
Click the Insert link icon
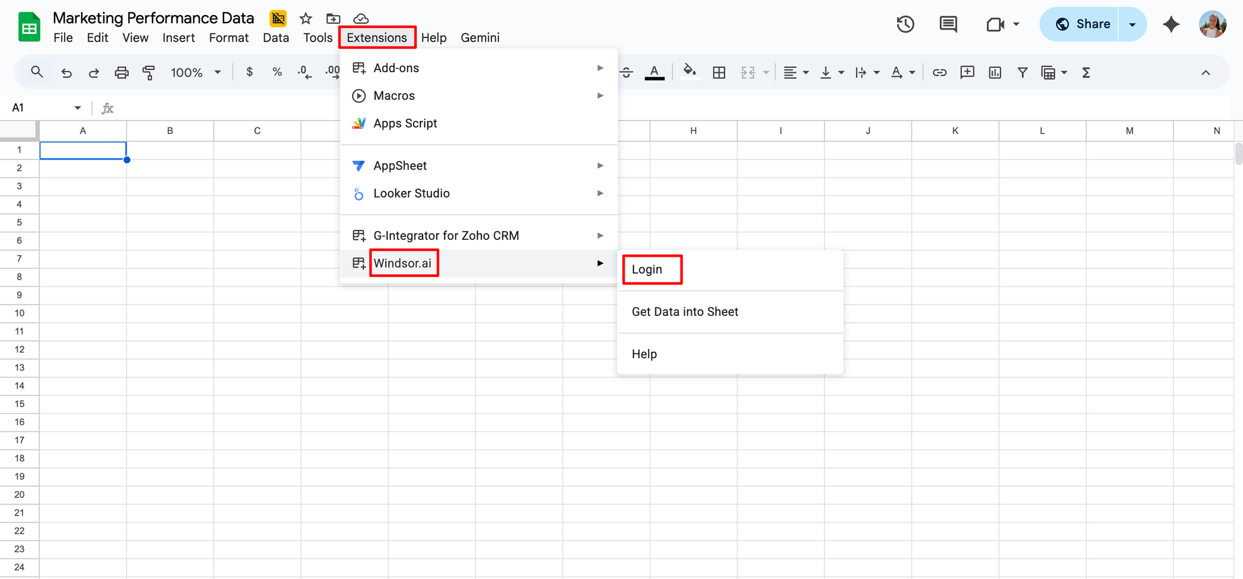click(x=940, y=72)
